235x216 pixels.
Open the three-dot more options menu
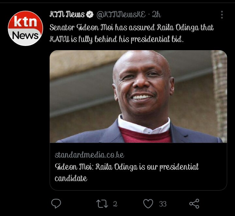pyautogui.click(x=222, y=15)
